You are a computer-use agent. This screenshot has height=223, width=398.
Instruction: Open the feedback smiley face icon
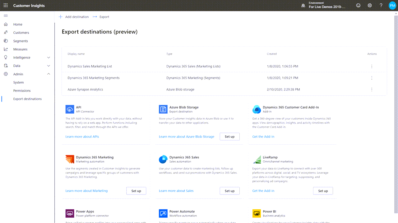point(358,6)
